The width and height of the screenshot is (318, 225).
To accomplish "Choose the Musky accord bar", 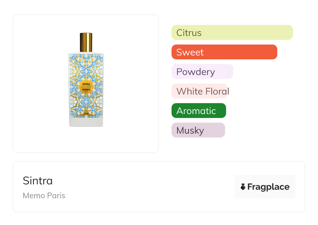I will [198, 130].
